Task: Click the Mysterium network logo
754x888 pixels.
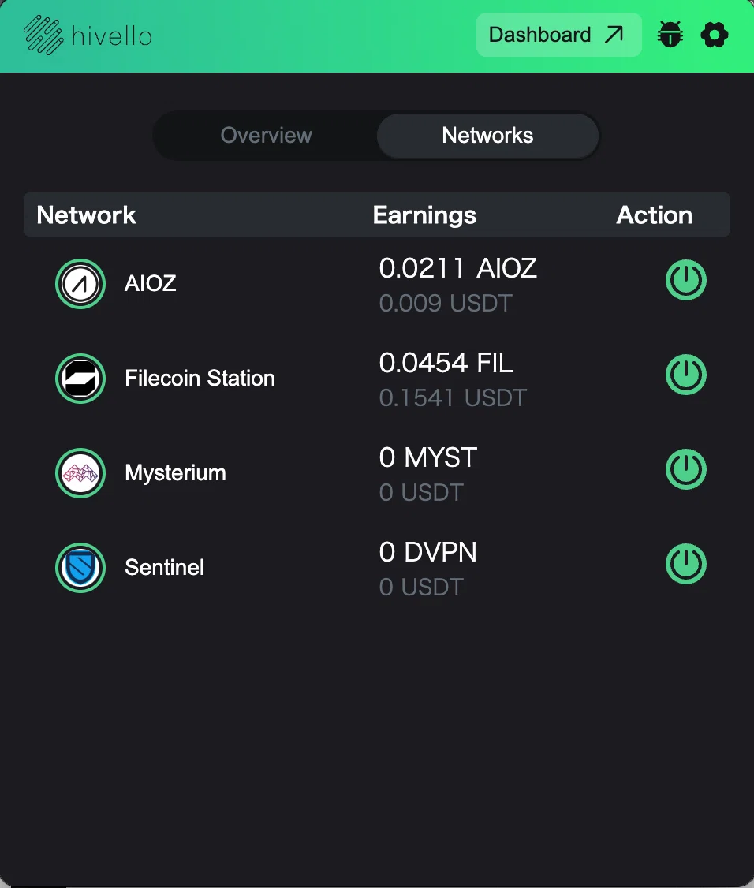Action: click(80, 472)
